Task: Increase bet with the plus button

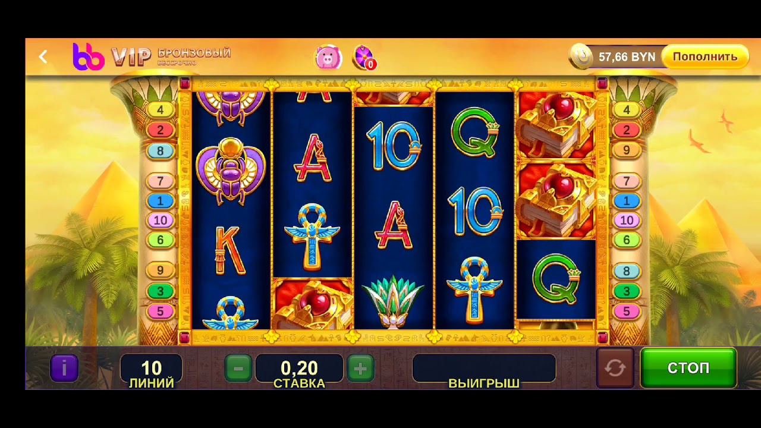Action: click(360, 369)
